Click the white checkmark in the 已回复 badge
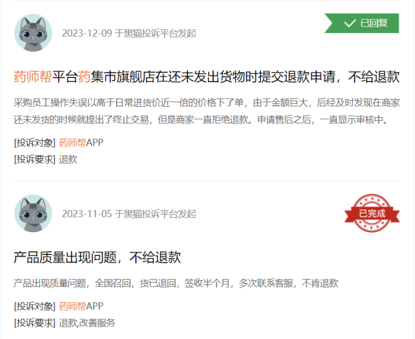 (x=350, y=23)
